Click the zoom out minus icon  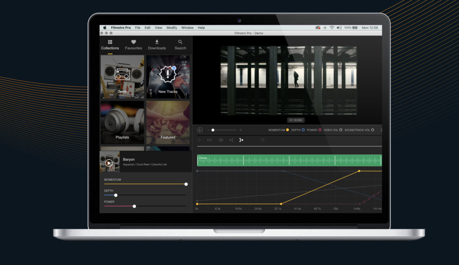pos(208,130)
